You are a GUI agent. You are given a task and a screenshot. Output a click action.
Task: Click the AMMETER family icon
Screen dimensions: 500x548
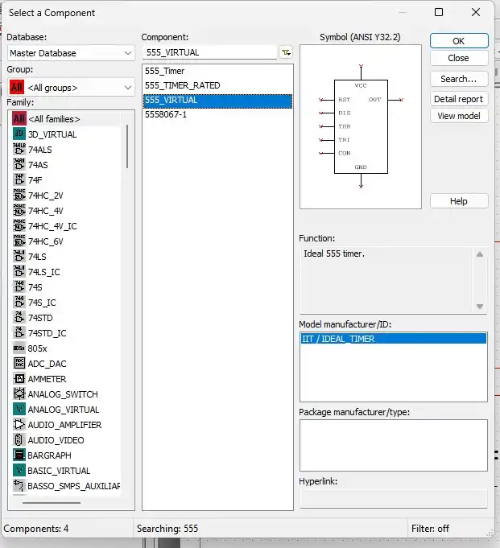tap(19, 379)
